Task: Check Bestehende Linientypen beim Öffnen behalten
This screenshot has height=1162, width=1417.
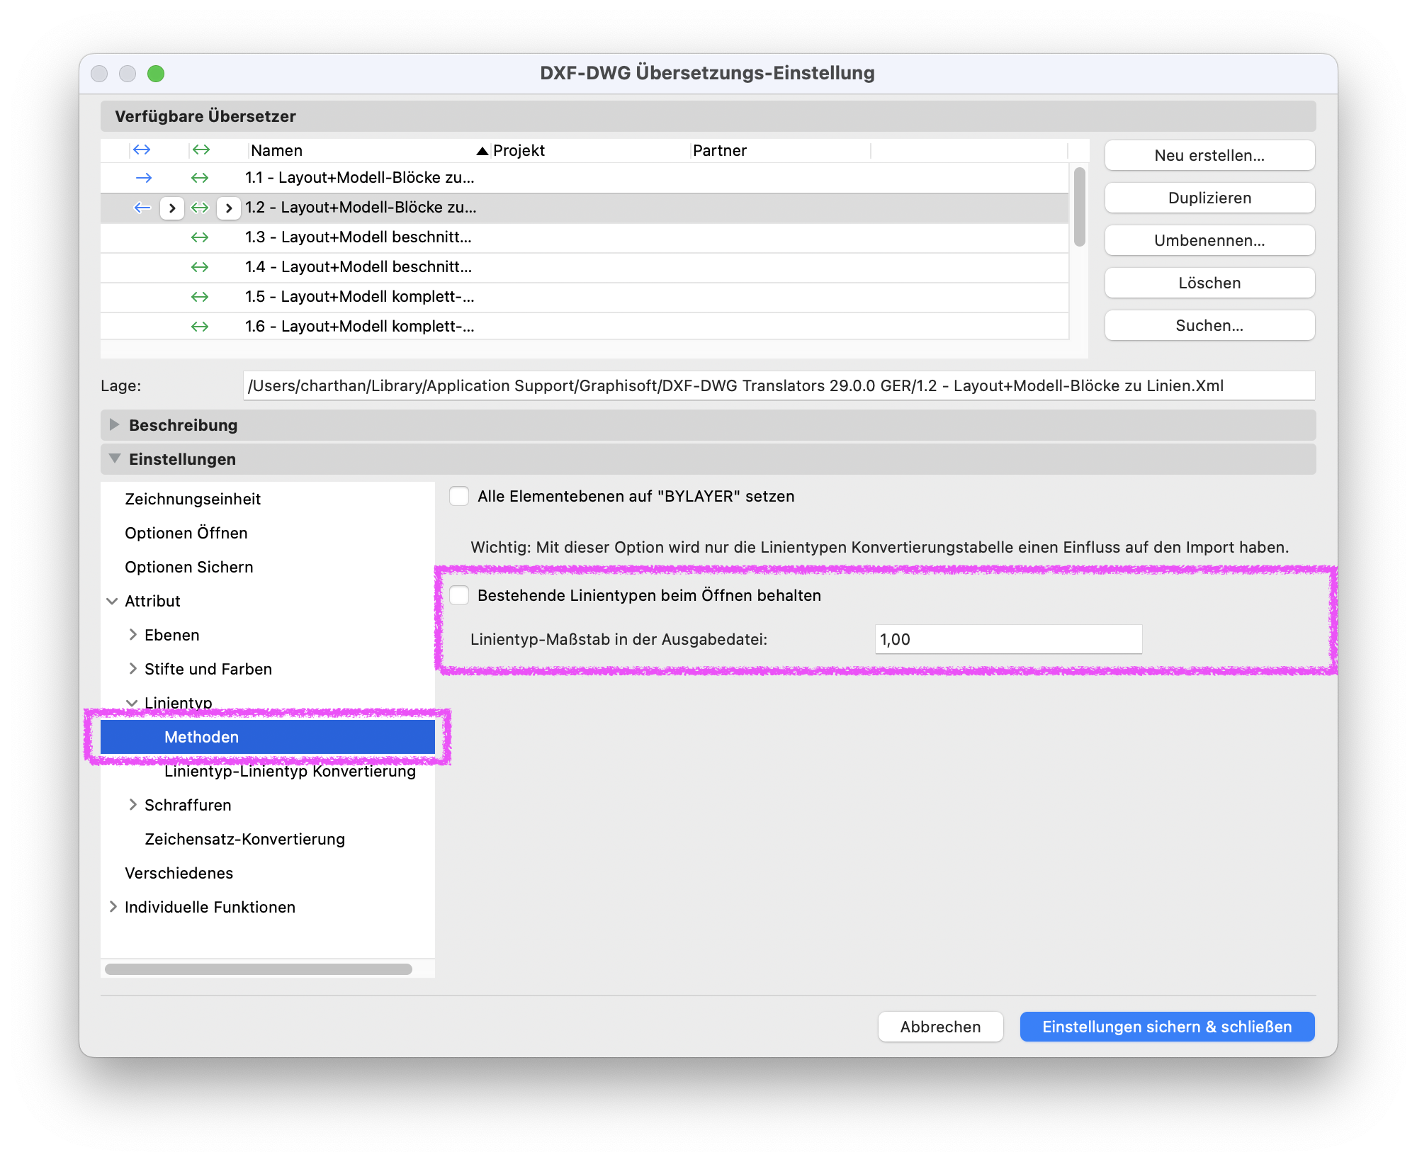Action: coord(459,595)
